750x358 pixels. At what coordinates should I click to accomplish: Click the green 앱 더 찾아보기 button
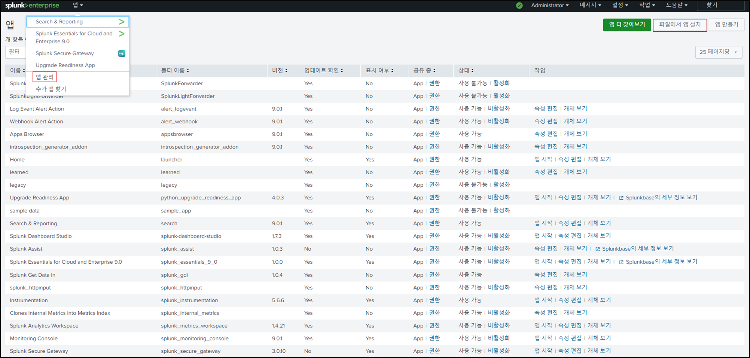pyautogui.click(x=627, y=25)
